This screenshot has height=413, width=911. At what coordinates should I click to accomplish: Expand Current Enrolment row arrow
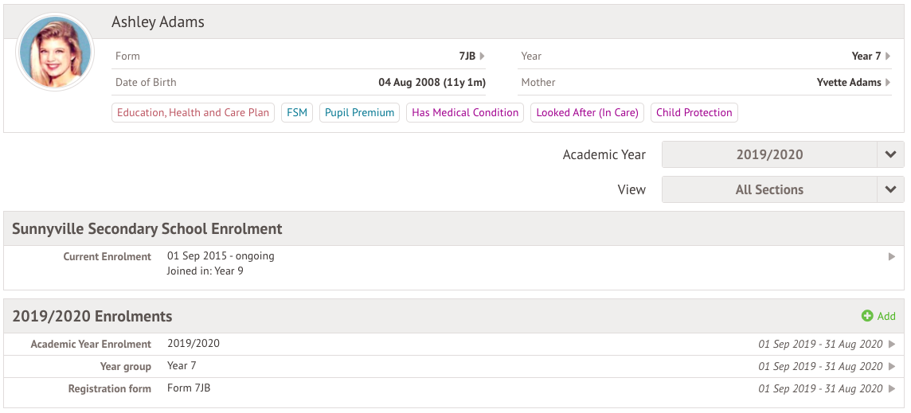[892, 257]
